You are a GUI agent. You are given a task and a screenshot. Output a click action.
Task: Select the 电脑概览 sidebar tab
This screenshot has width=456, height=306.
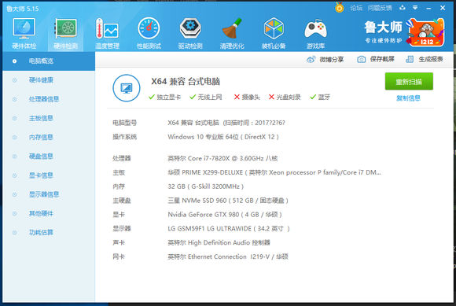click(x=49, y=61)
